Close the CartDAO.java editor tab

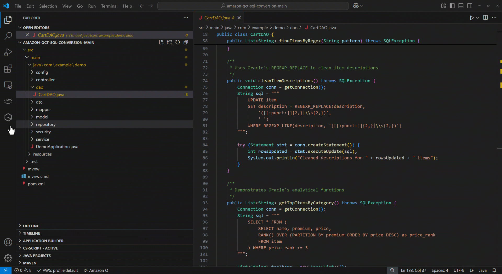[239, 18]
